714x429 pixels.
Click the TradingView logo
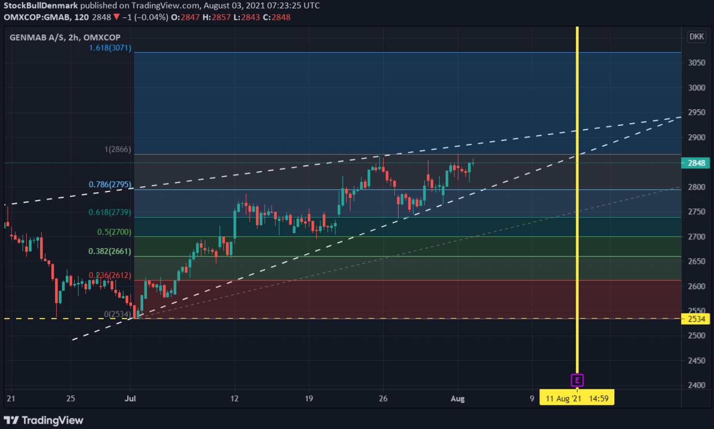(44, 420)
